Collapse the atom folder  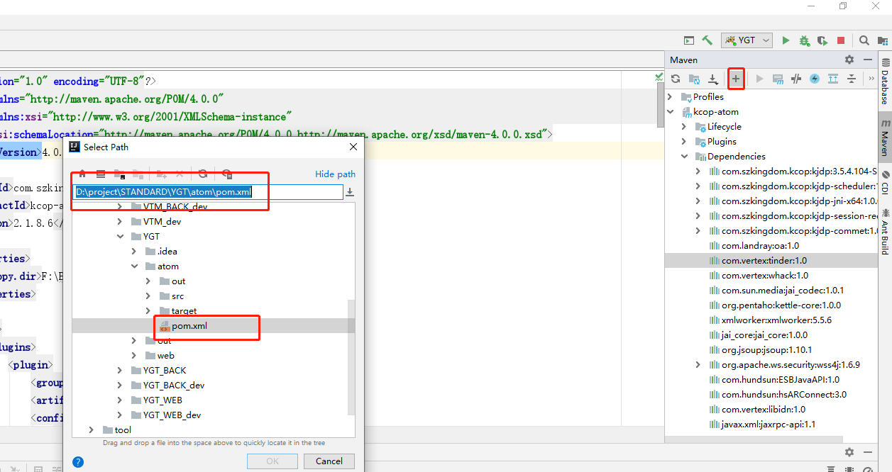point(133,266)
